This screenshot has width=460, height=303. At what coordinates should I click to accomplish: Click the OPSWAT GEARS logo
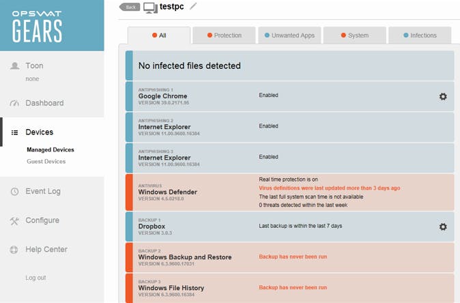point(37,27)
